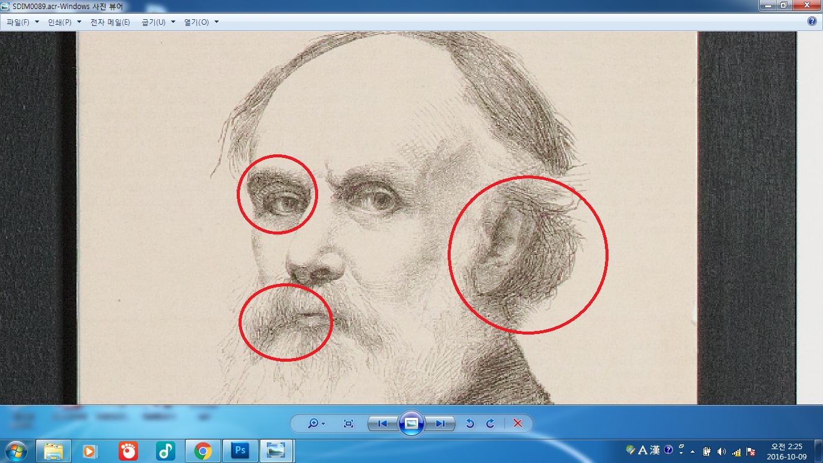Delete the picture with red X button
This screenshot has width=823, height=463.
pos(518,423)
